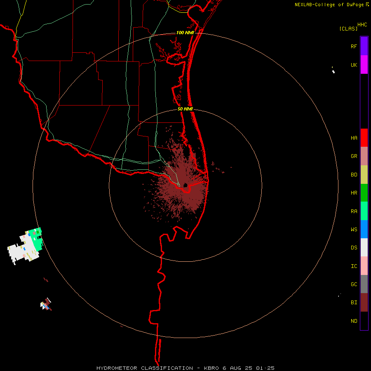Click the WS blue legend swatch

coord(364,229)
